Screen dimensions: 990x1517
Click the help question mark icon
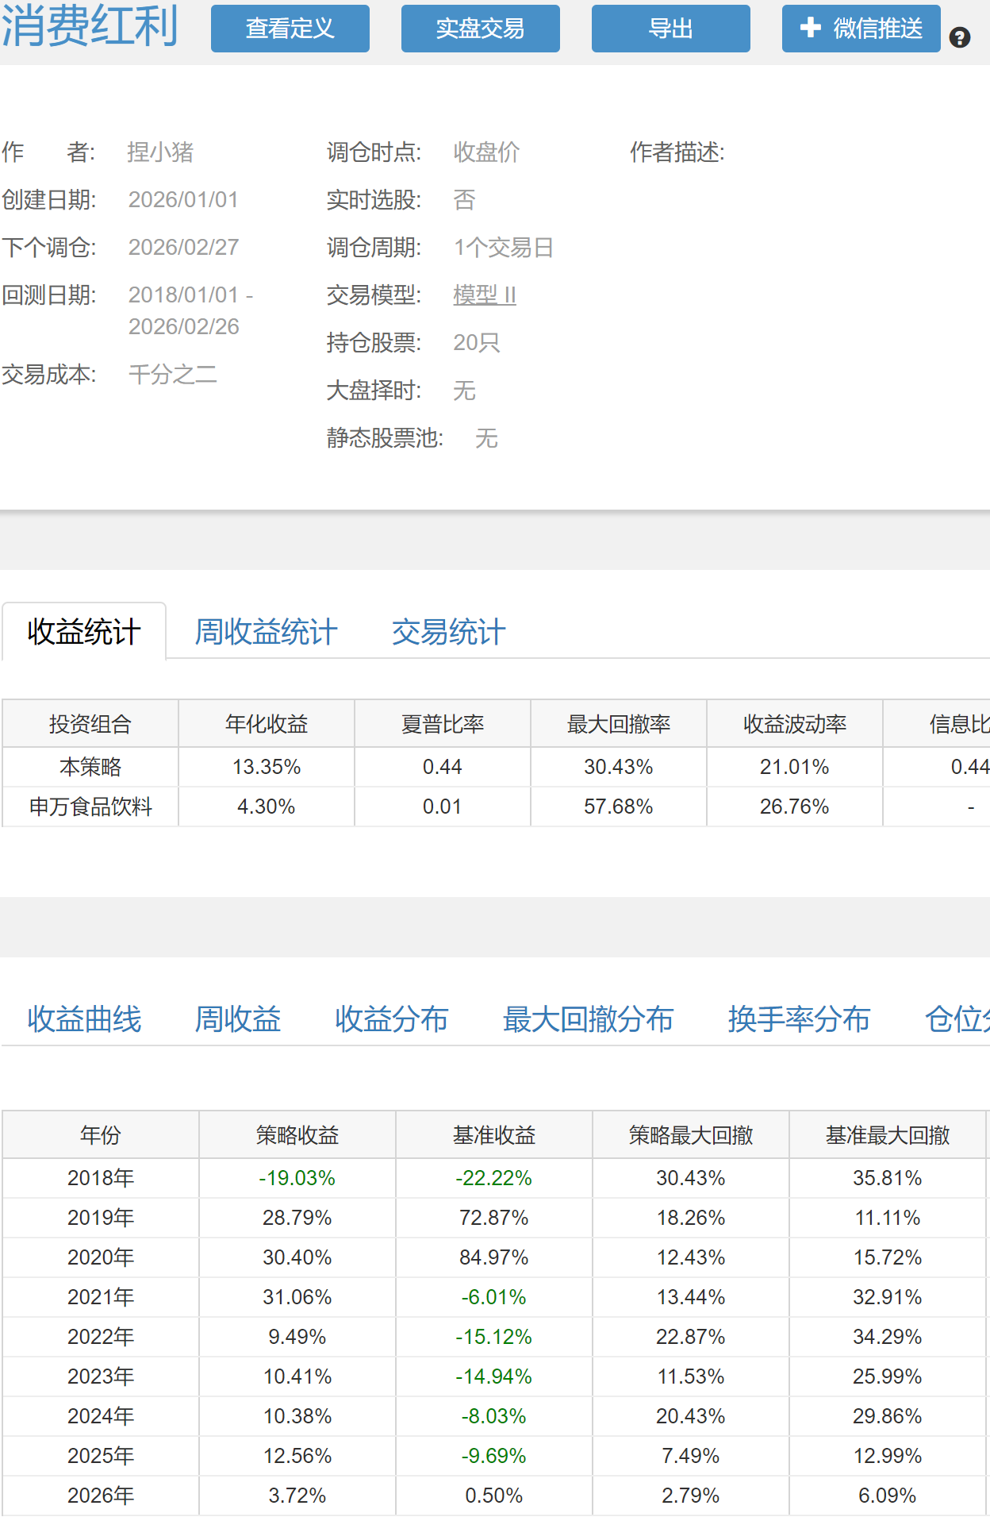pos(960,37)
